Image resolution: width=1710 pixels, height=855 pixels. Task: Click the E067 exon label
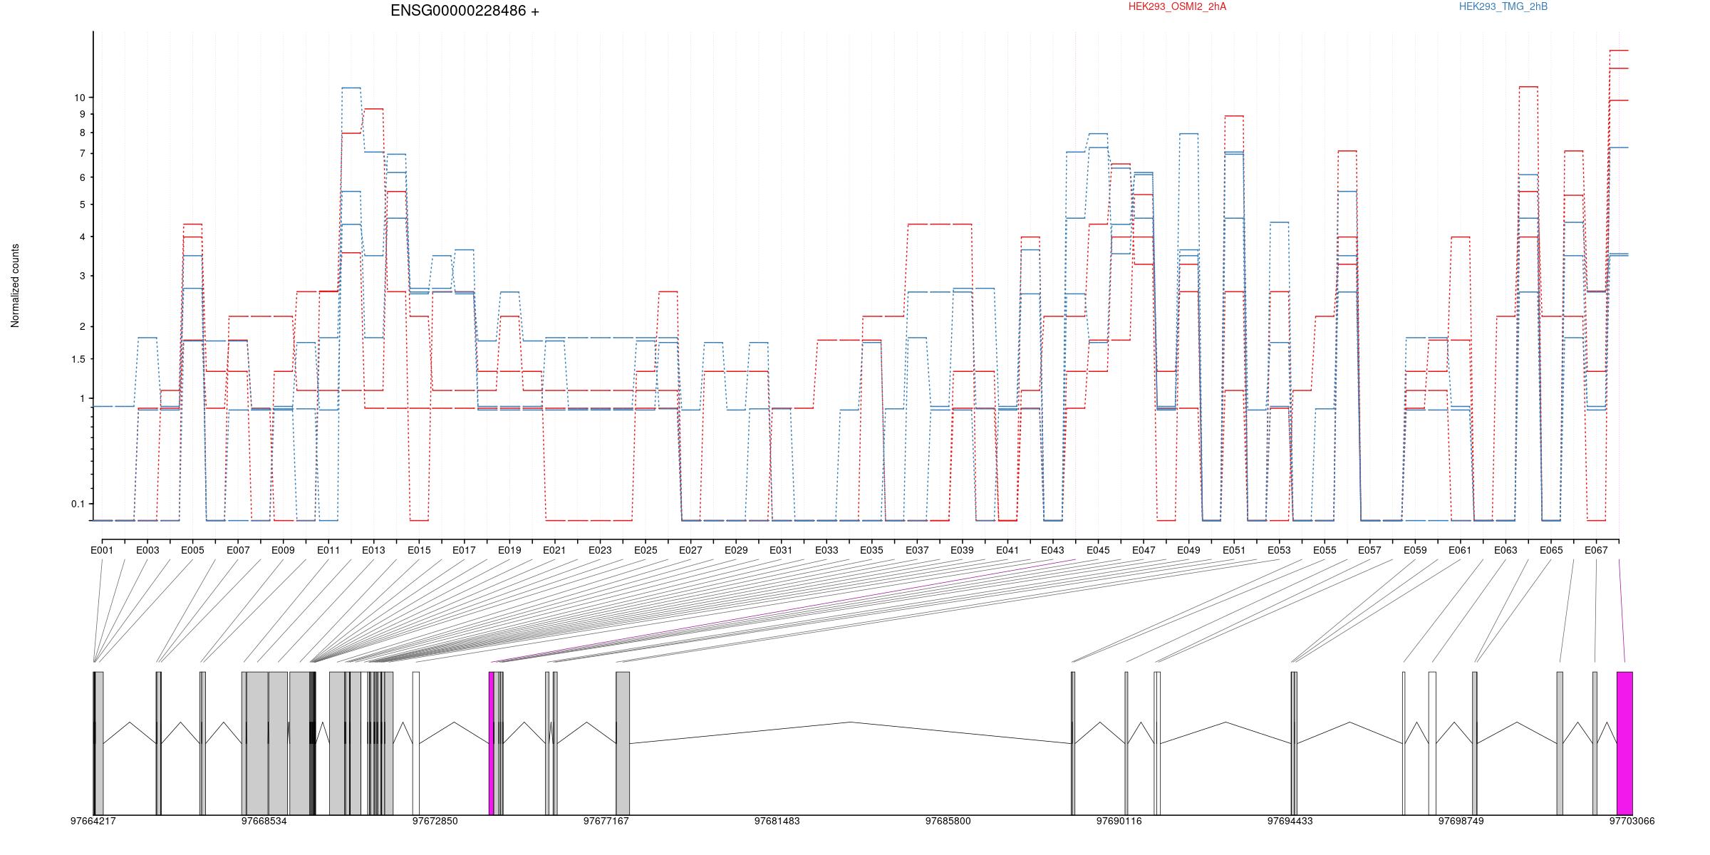pos(1596,551)
